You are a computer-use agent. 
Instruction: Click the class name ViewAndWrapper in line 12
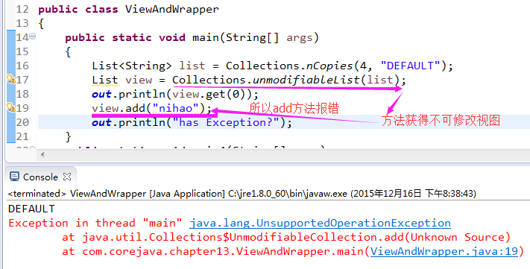(172, 9)
